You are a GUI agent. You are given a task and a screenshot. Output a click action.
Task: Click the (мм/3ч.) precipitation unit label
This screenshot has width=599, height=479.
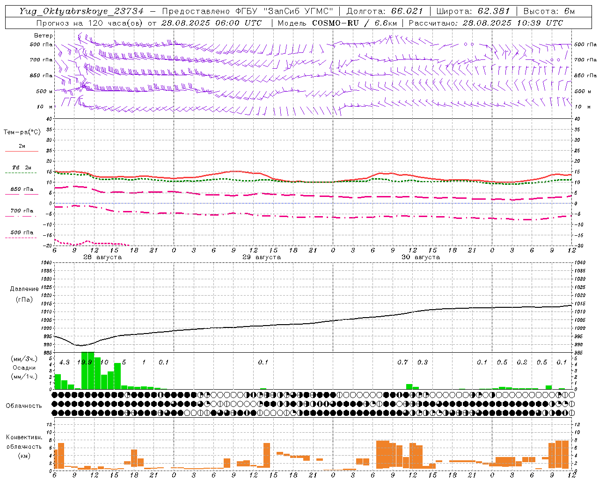click(x=23, y=359)
